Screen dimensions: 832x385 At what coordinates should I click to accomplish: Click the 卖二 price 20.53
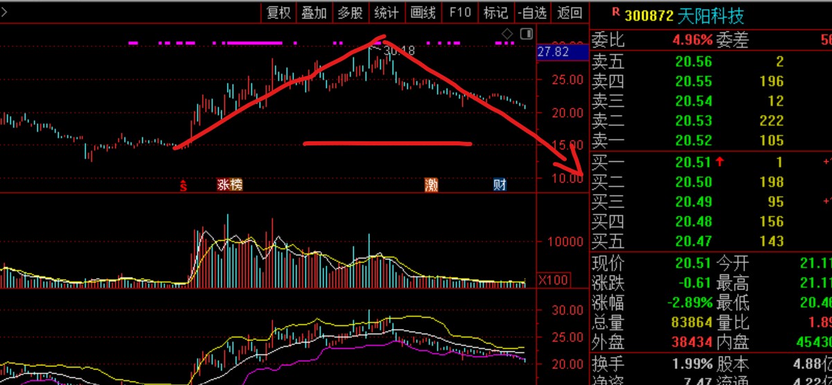pos(693,121)
